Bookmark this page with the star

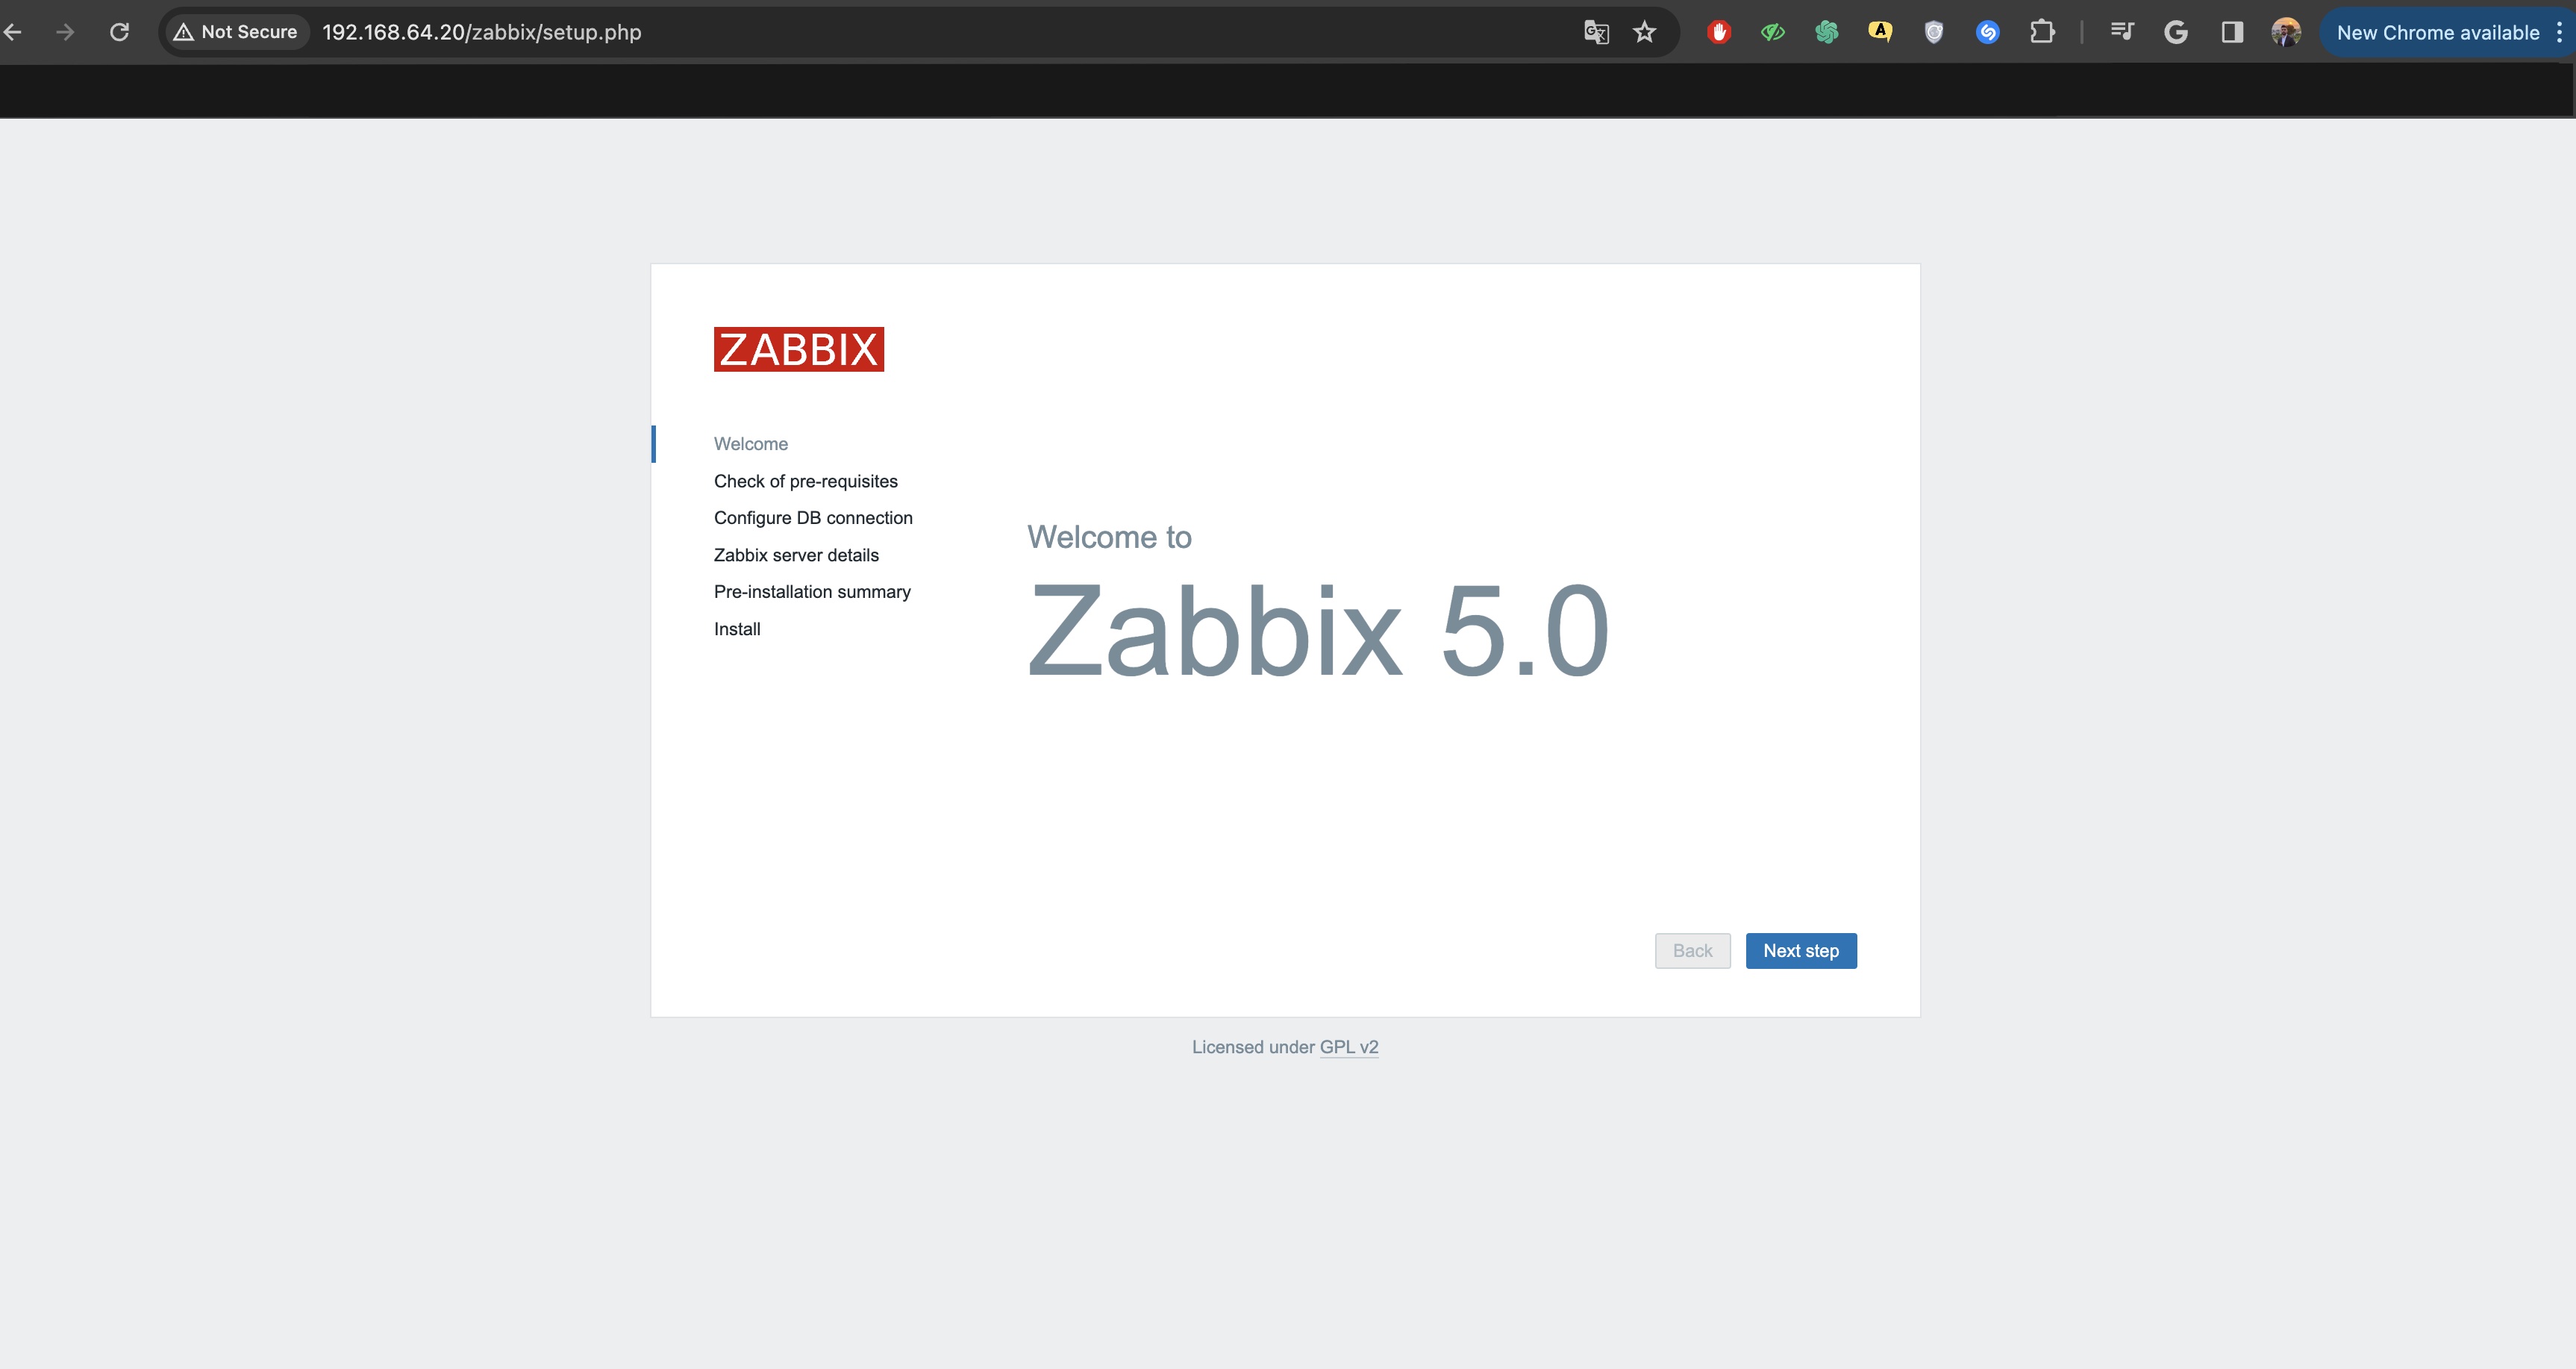(1645, 32)
